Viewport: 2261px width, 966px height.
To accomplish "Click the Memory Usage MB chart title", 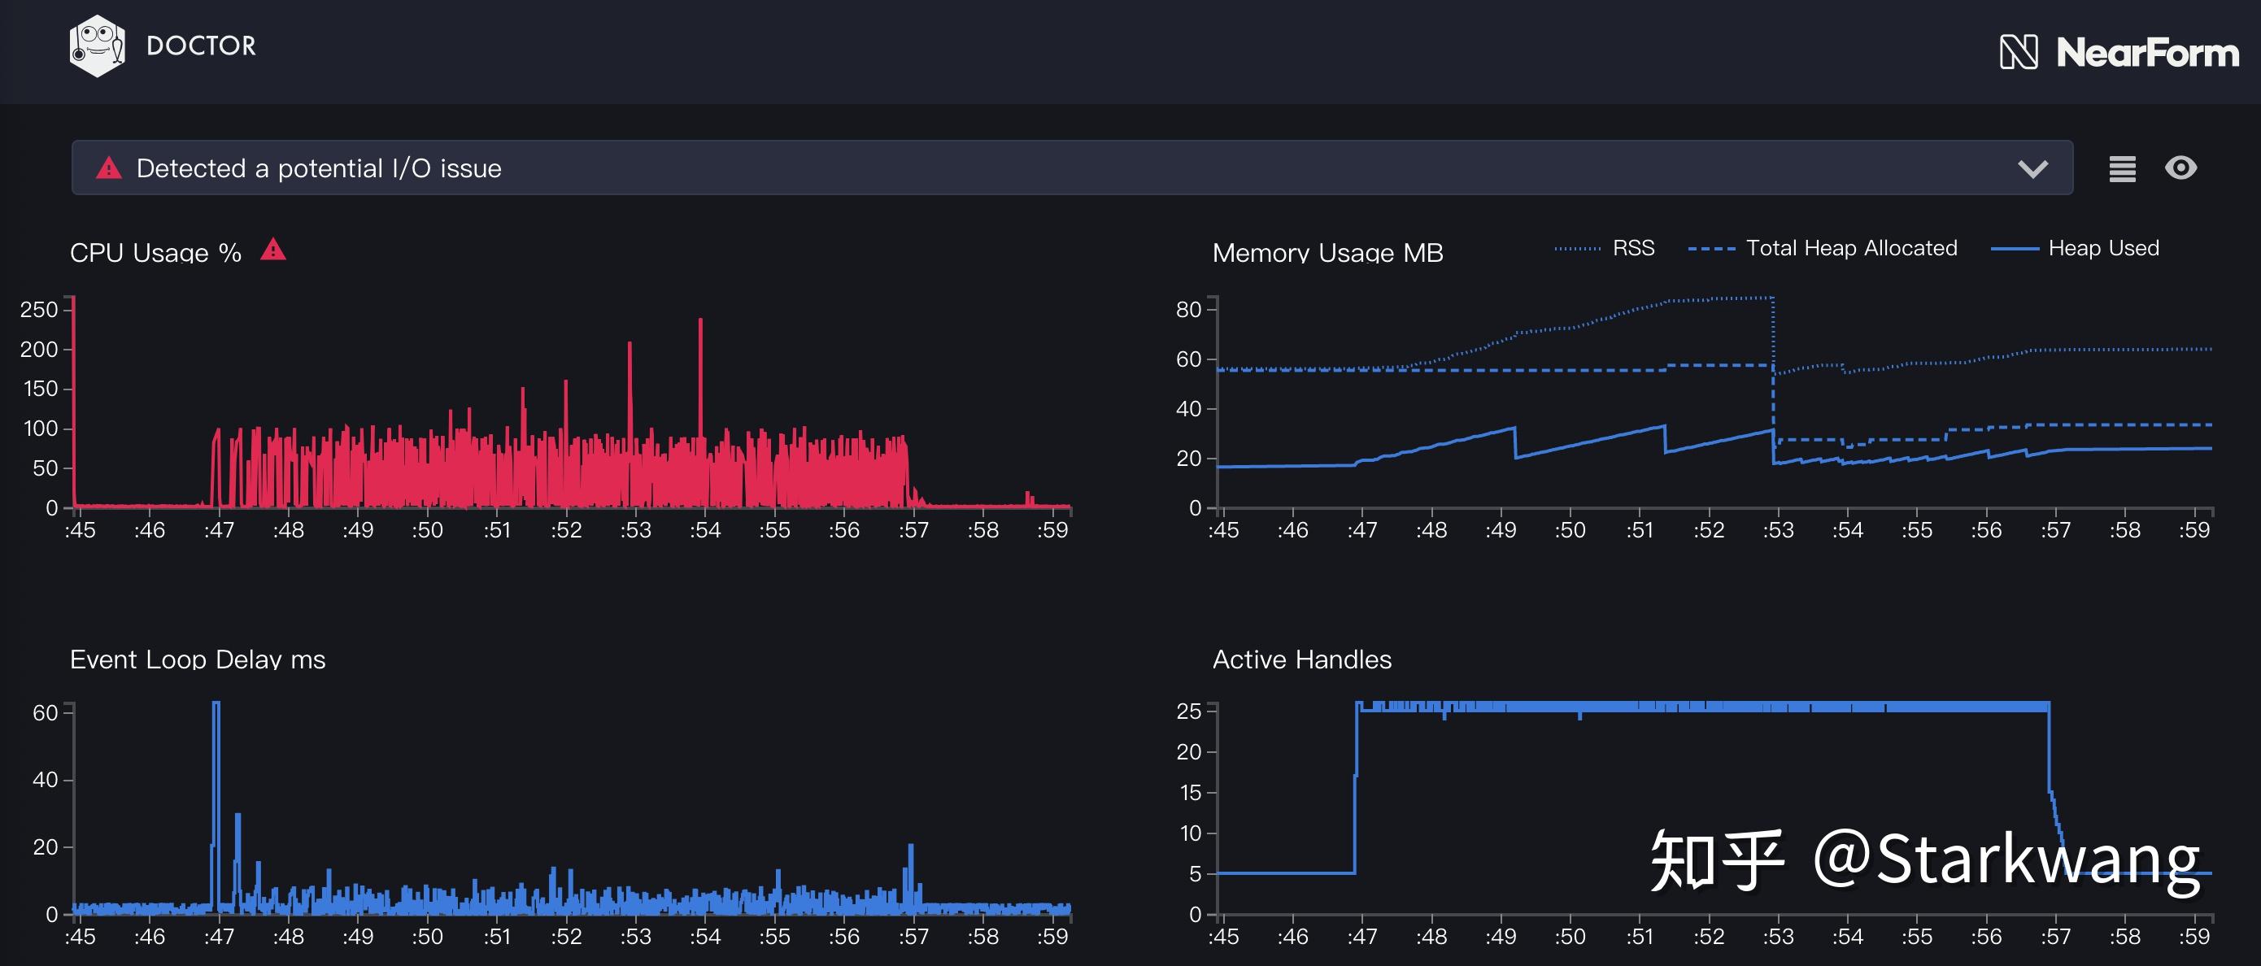I will pyautogui.click(x=1328, y=253).
